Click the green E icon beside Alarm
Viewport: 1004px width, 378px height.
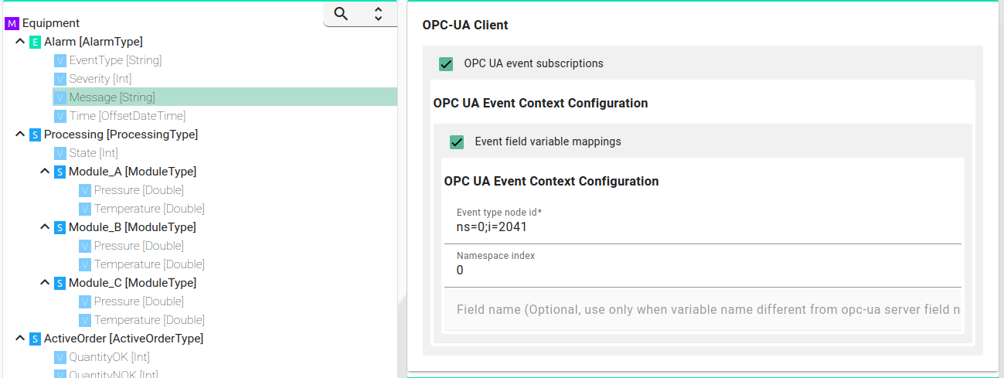[x=36, y=42]
